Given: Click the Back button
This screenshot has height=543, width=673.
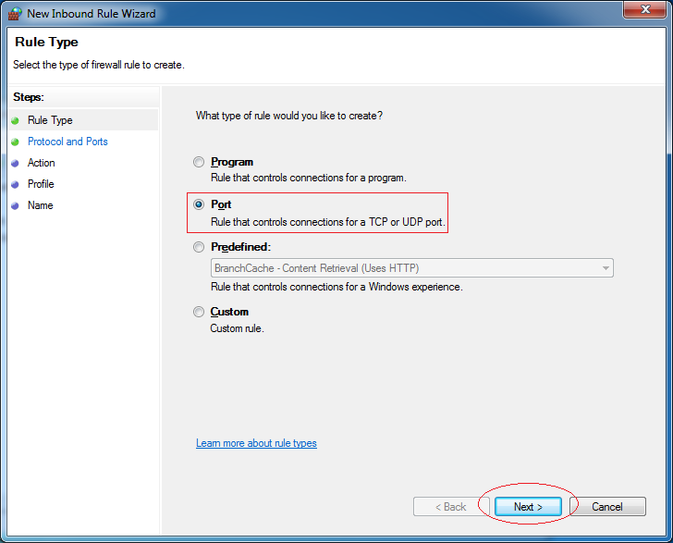Looking at the screenshot, I should pos(451,507).
